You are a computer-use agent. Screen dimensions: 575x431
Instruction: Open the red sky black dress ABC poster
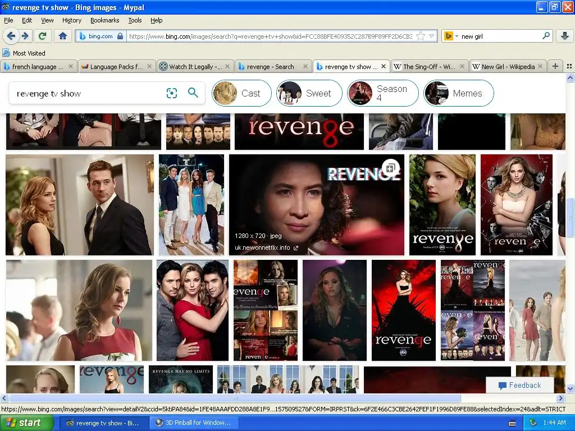(x=404, y=310)
